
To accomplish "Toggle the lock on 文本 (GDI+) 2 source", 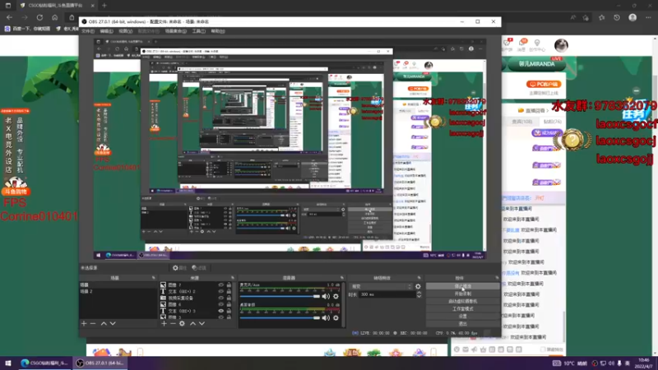I will 229,291.
